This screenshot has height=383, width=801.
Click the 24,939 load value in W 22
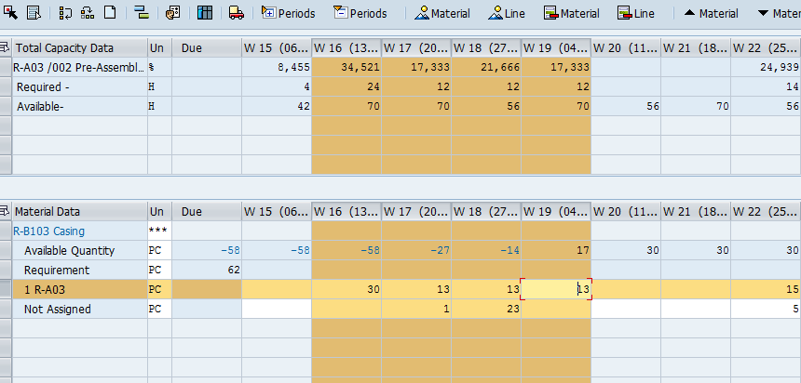point(766,67)
